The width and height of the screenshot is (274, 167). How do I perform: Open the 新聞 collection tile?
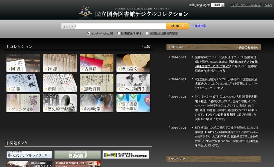tap(60, 83)
